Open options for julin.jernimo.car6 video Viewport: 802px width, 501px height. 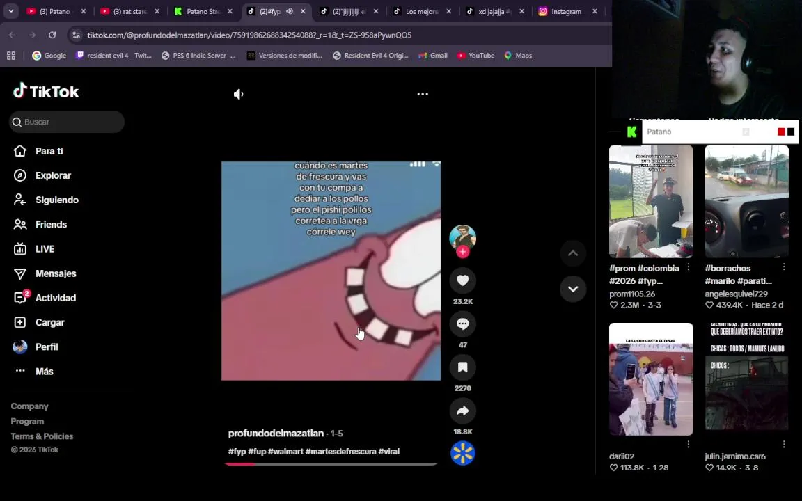point(784,444)
